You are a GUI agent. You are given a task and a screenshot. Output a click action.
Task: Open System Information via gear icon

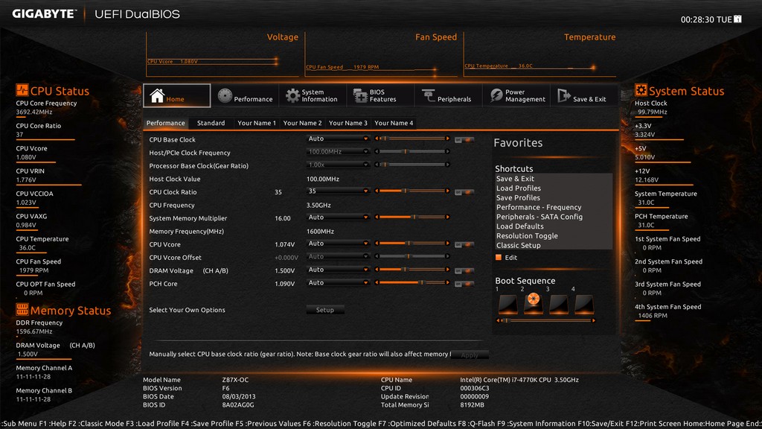pyautogui.click(x=292, y=96)
